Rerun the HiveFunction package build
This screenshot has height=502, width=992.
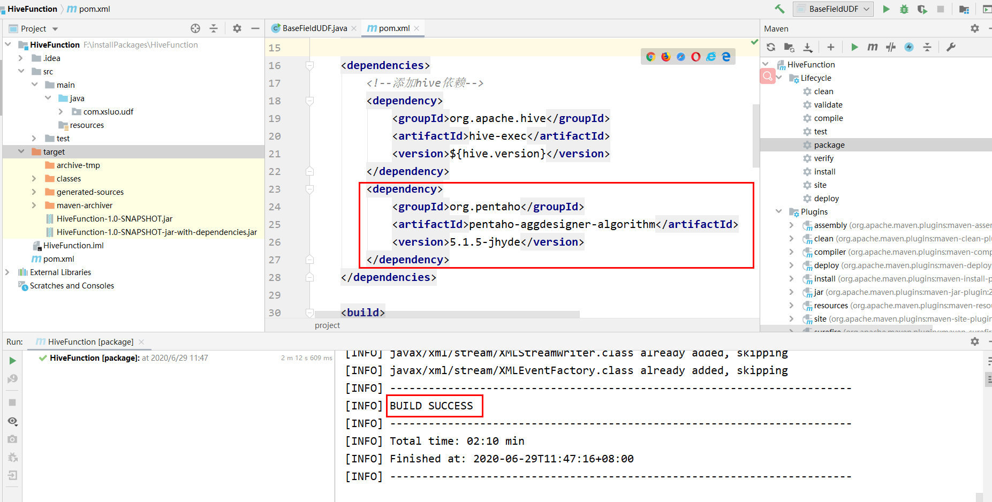pos(12,360)
